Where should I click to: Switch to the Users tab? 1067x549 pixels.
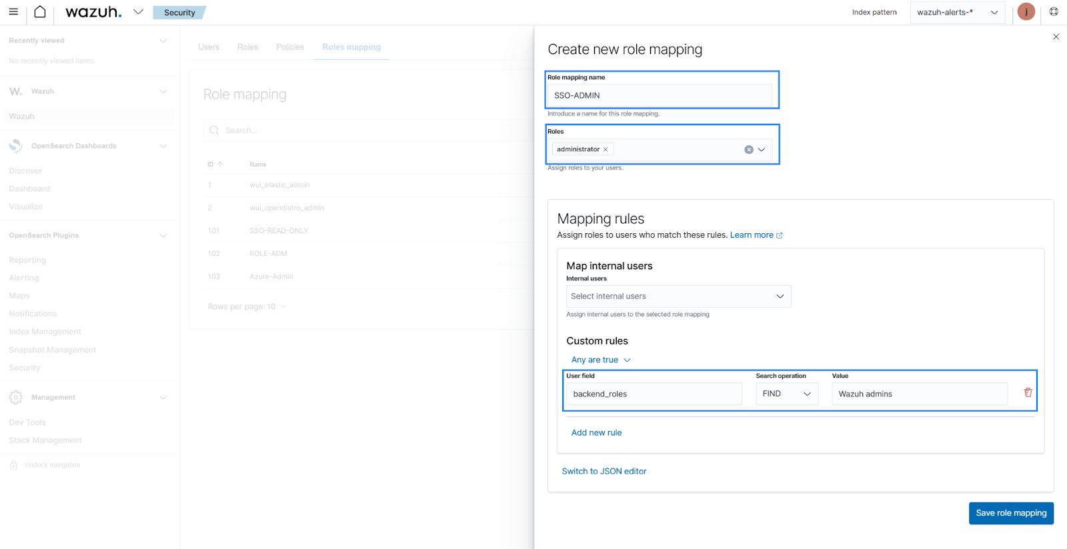click(209, 47)
